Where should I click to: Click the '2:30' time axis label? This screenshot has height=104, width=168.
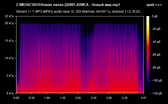tap(93, 98)
